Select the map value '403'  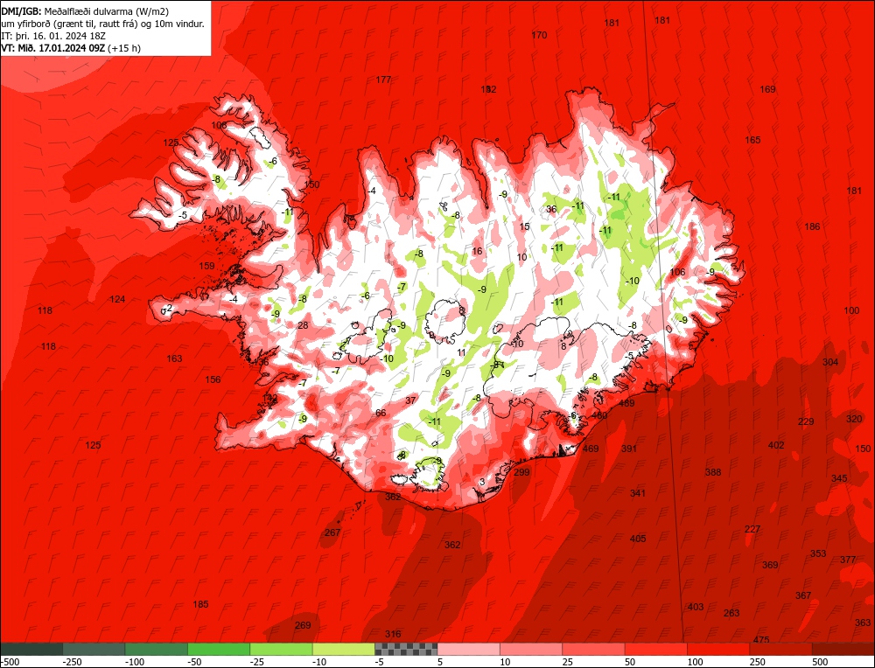(x=696, y=607)
